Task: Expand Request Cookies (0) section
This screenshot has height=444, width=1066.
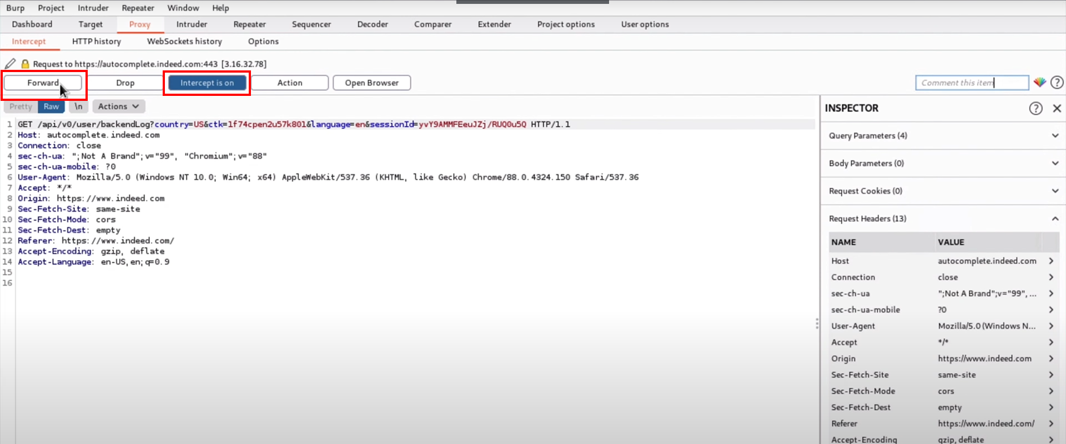Action: [x=1055, y=191]
